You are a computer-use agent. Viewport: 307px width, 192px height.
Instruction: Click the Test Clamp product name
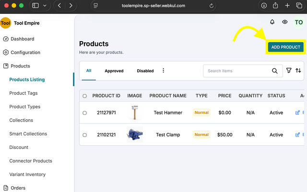click(x=168, y=135)
